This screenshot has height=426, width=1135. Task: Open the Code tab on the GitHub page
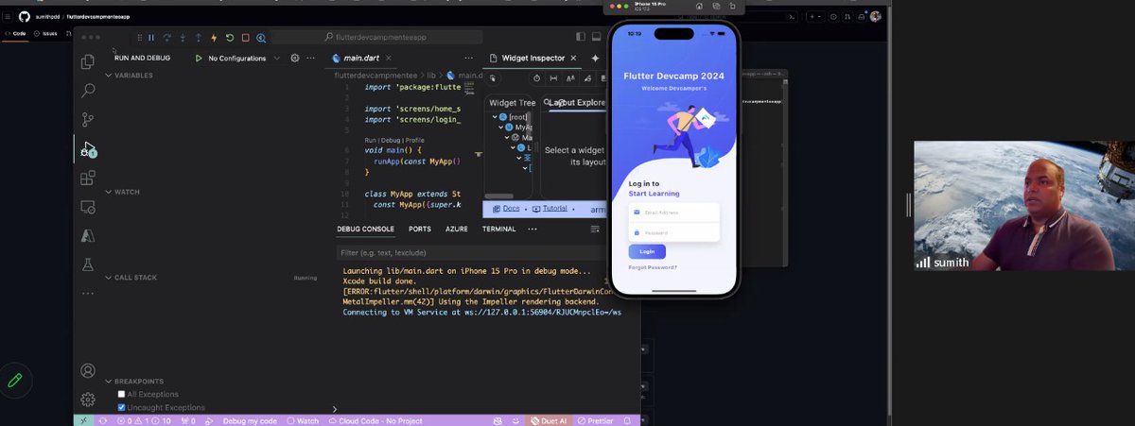pos(15,33)
